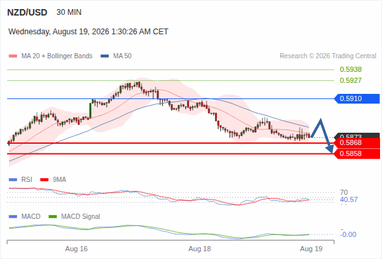Click the RSI legend label

tap(27, 180)
